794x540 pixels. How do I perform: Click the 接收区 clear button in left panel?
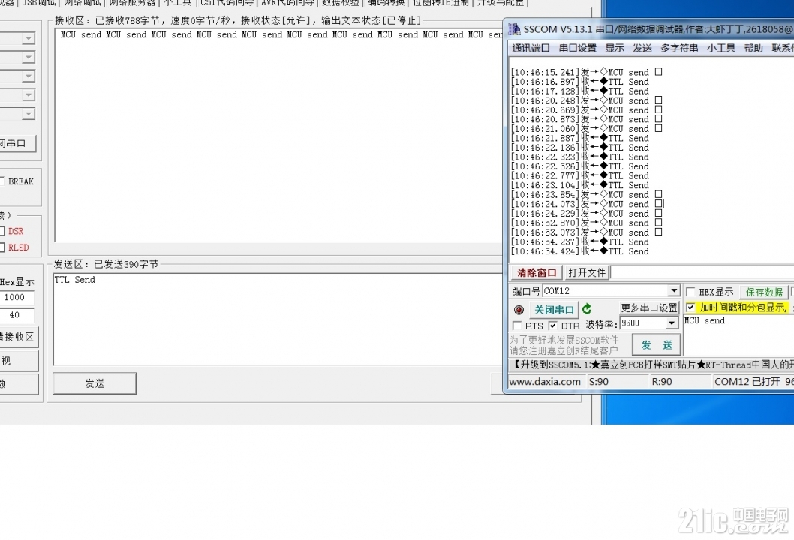[x=19, y=337]
